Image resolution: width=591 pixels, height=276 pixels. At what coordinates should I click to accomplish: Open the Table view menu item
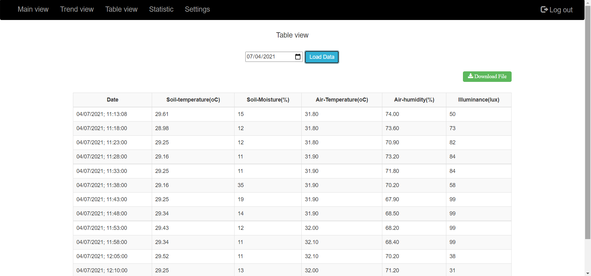tap(121, 9)
